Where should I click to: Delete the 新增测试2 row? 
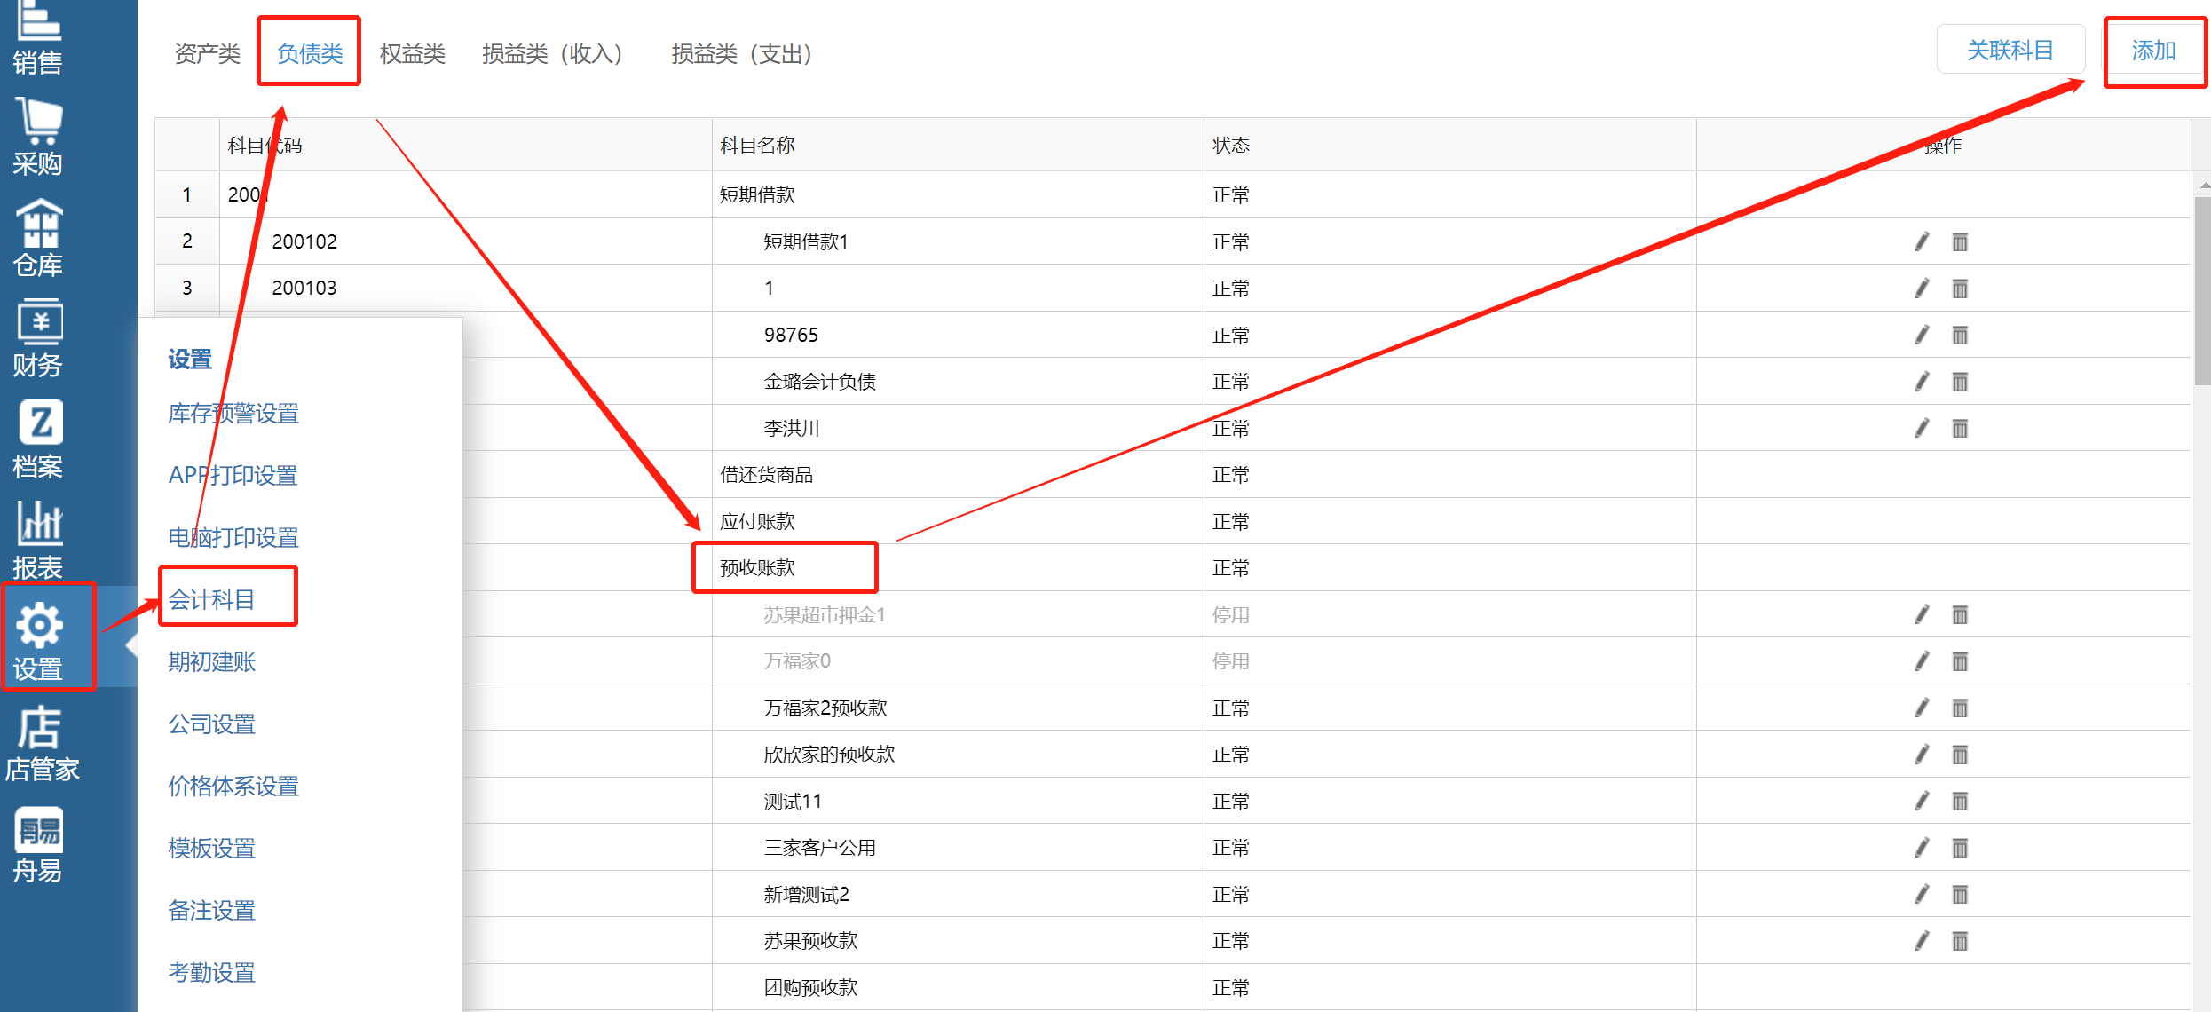coord(1960,894)
